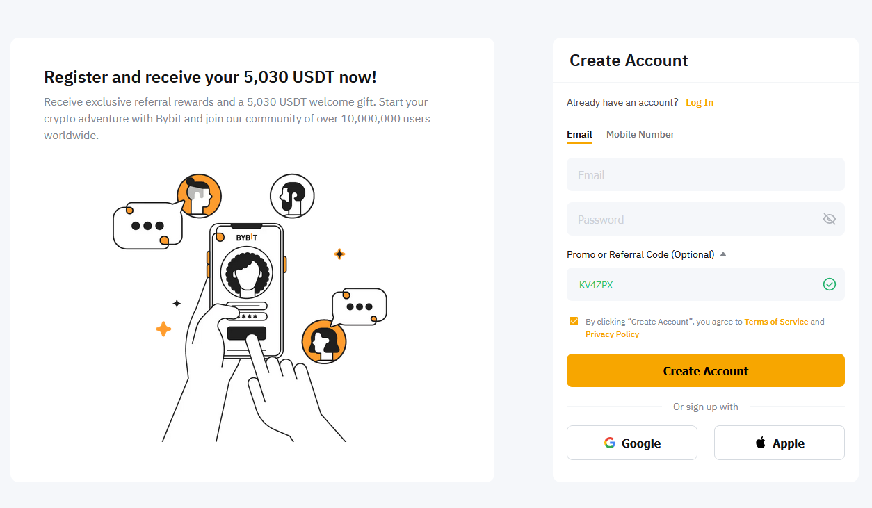The height and width of the screenshot is (508, 872).
Task: Collapse the Promo or Referral Code section
Action: 723,254
